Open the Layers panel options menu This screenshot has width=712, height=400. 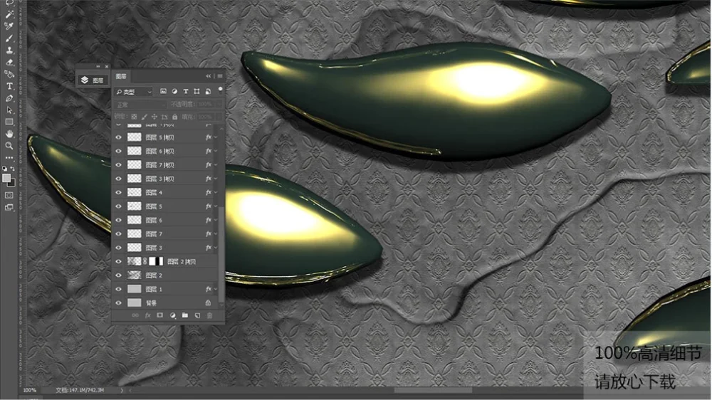point(220,76)
